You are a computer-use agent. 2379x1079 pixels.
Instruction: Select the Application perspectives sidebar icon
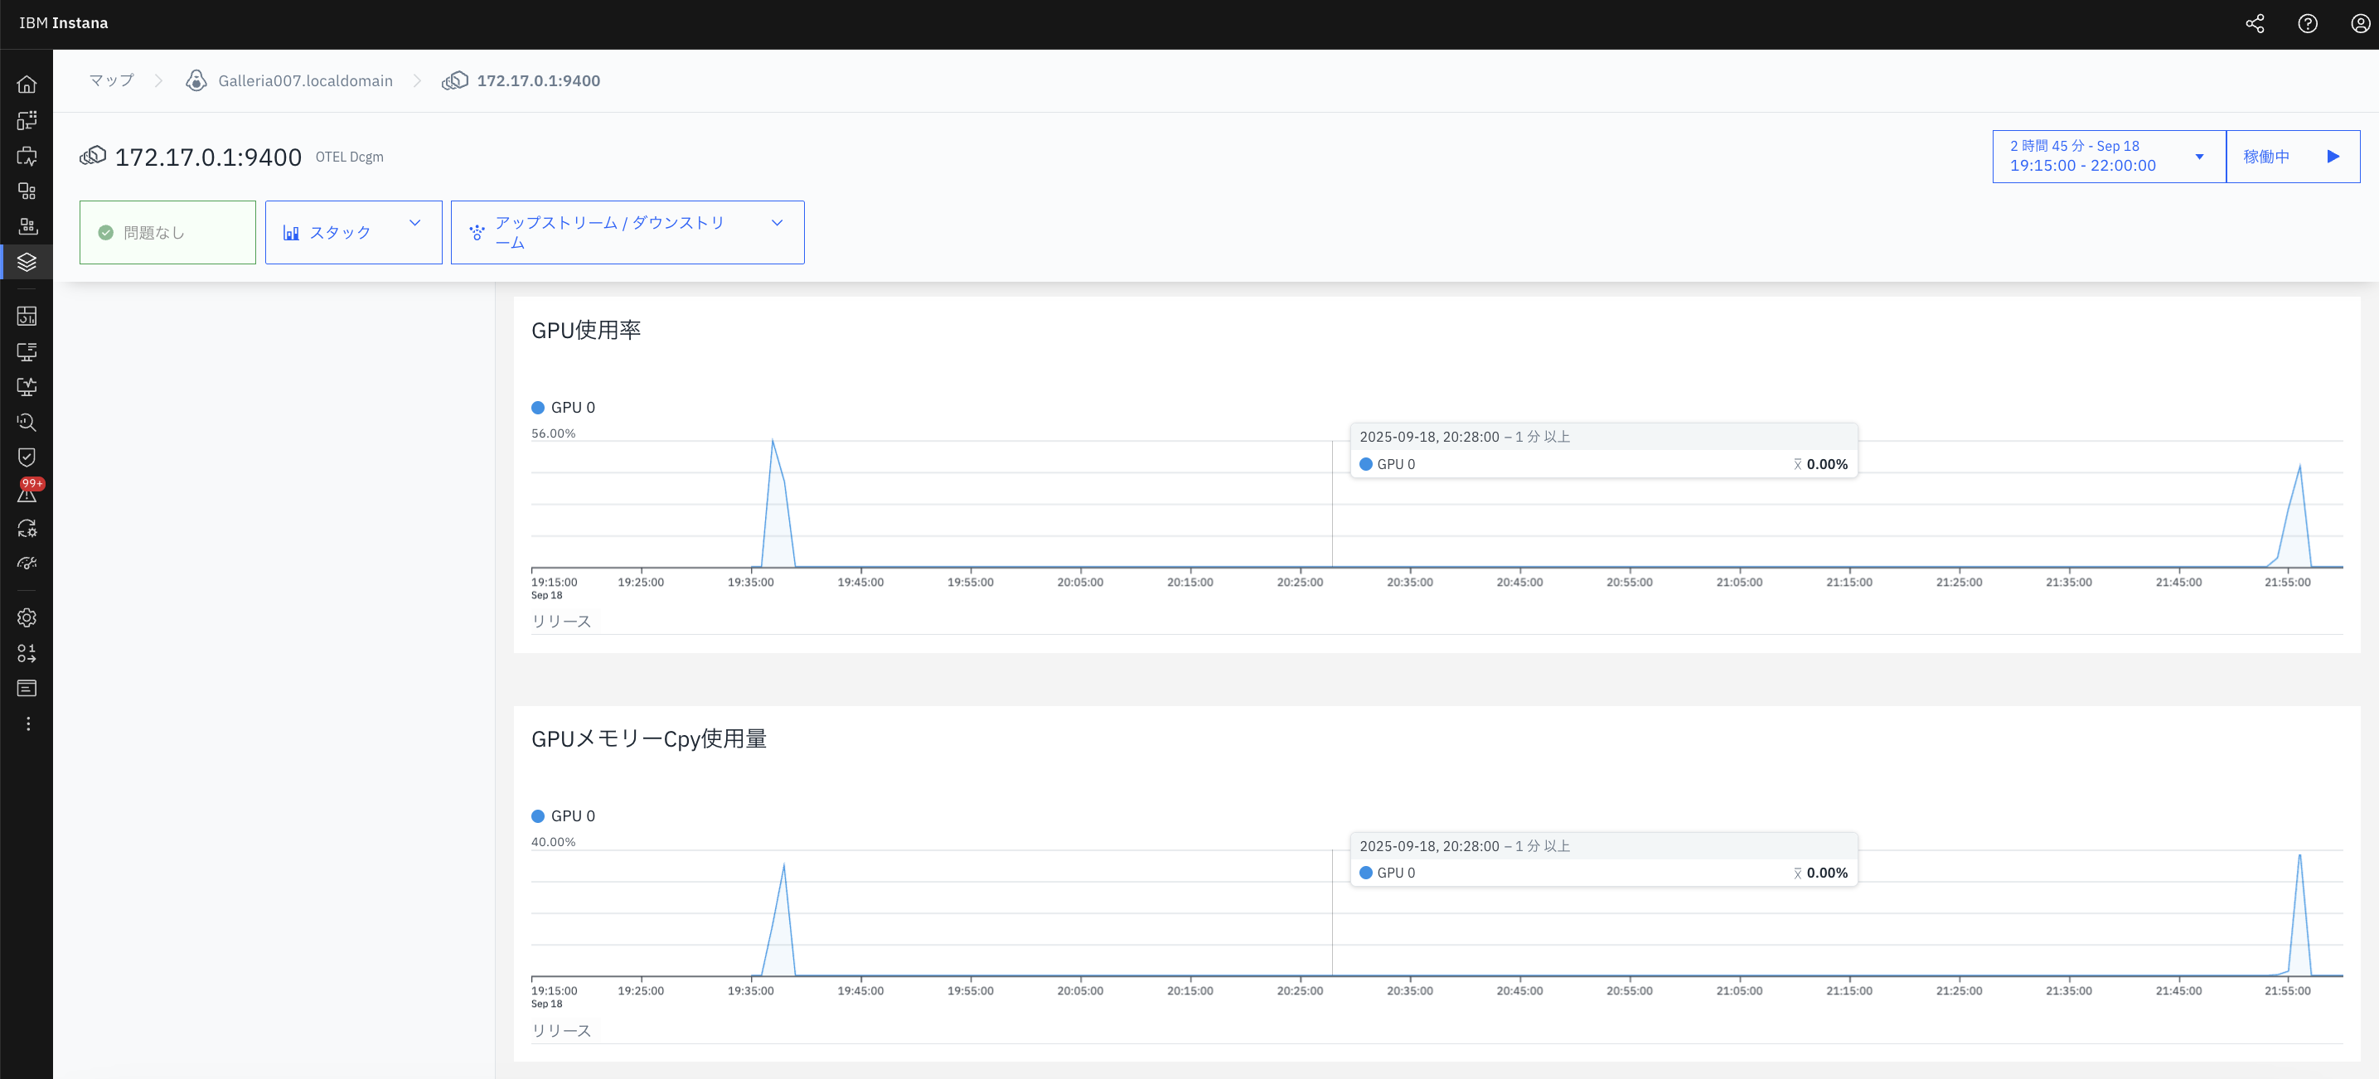(27, 120)
